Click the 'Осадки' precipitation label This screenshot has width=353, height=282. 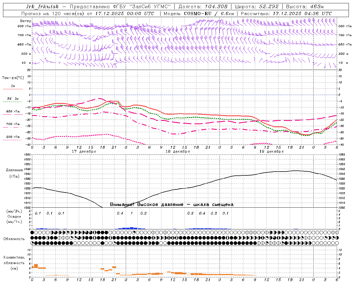pyautogui.click(x=14, y=216)
